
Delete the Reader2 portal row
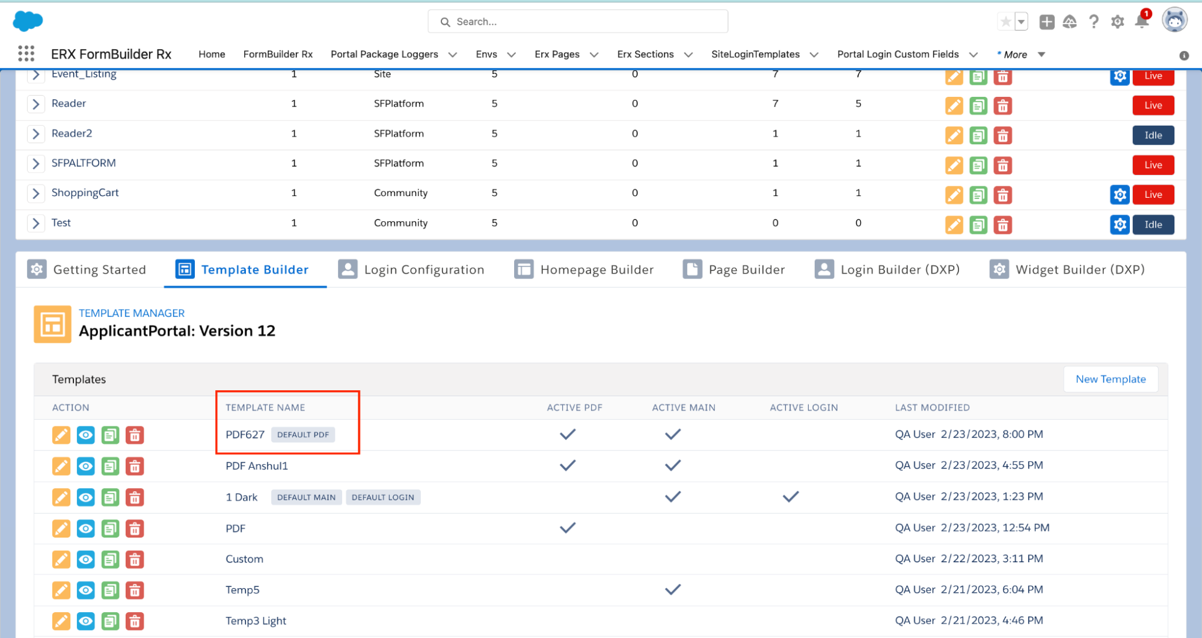click(1002, 135)
